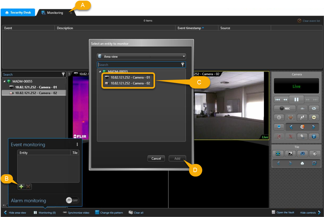
Task: Click the clock icon in the Camera panel
Action: click(279, 117)
